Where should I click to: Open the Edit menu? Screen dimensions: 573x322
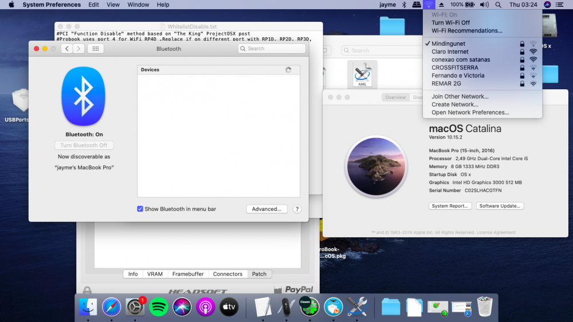pos(93,5)
